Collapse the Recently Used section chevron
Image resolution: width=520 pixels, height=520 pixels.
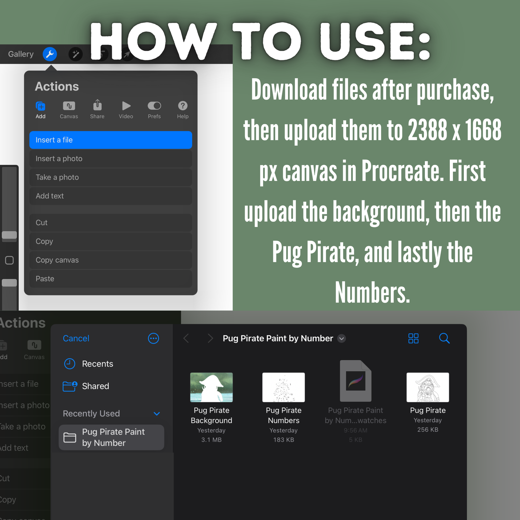pyautogui.click(x=157, y=413)
